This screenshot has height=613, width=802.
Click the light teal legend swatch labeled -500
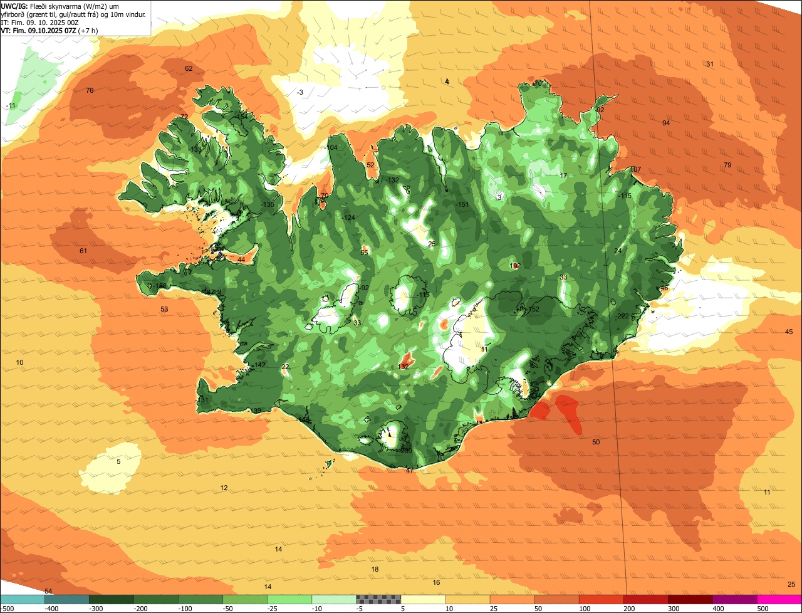[22, 599]
